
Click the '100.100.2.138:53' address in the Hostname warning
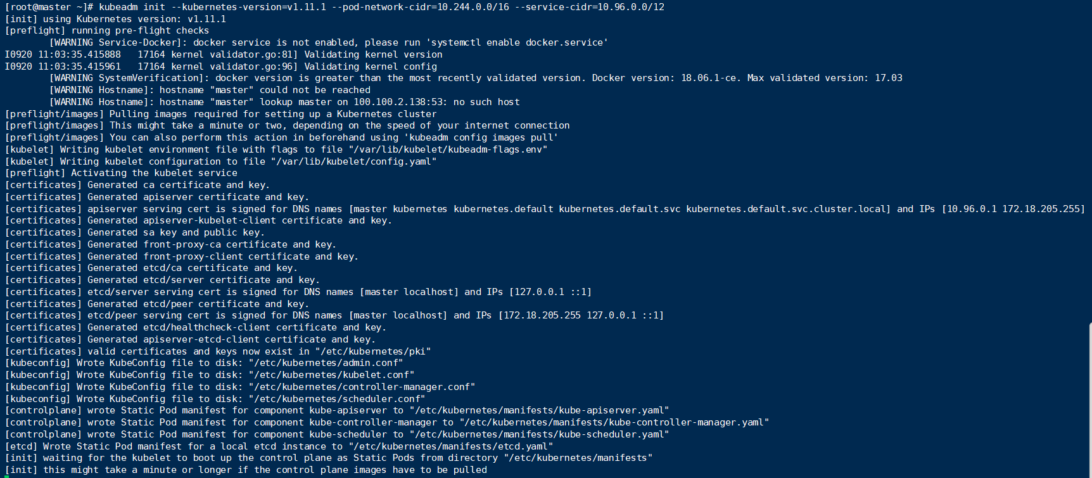(x=398, y=102)
